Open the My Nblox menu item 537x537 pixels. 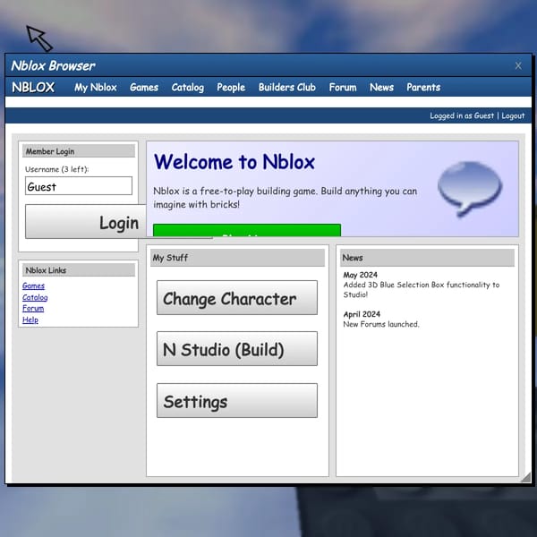(96, 88)
